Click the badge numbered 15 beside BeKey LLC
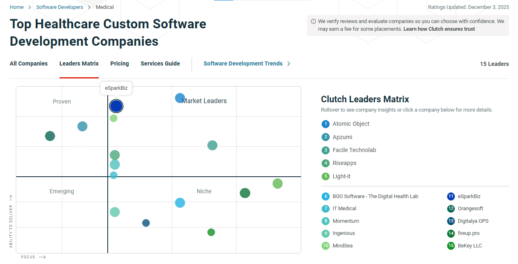Image resolution: width=518 pixels, height=264 pixels. pos(450,245)
